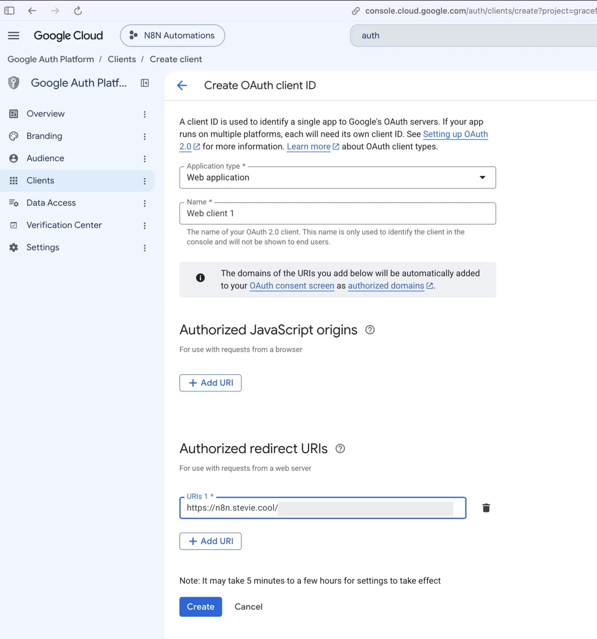
Task: Add URI under Authorized redirect URIs
Action: coord(210,541)
